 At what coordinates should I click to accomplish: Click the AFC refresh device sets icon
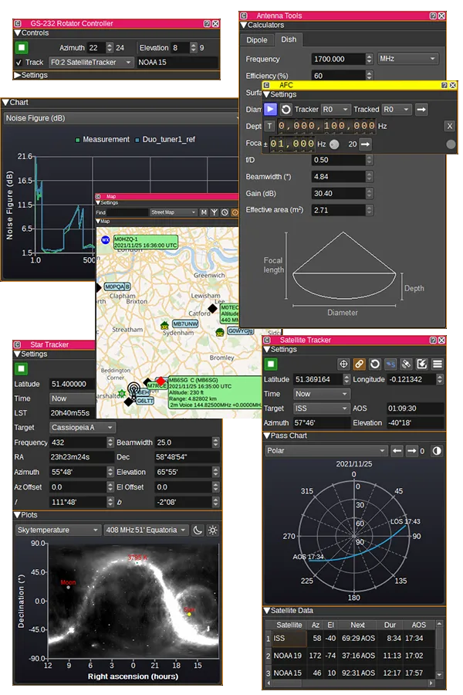point(286,110)
